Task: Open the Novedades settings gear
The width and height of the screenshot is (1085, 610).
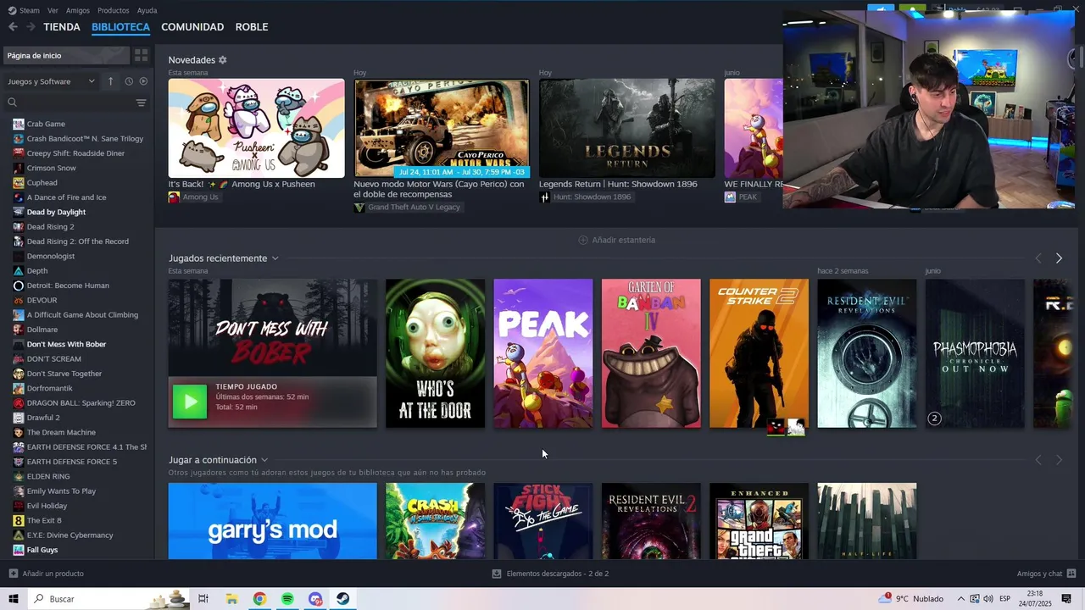Action: 223,60
